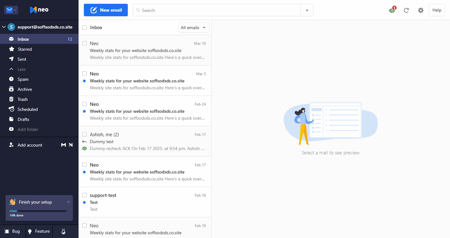Open the Starred folder
The height and width of the screenshot is (238, 450).
(39, 49)
